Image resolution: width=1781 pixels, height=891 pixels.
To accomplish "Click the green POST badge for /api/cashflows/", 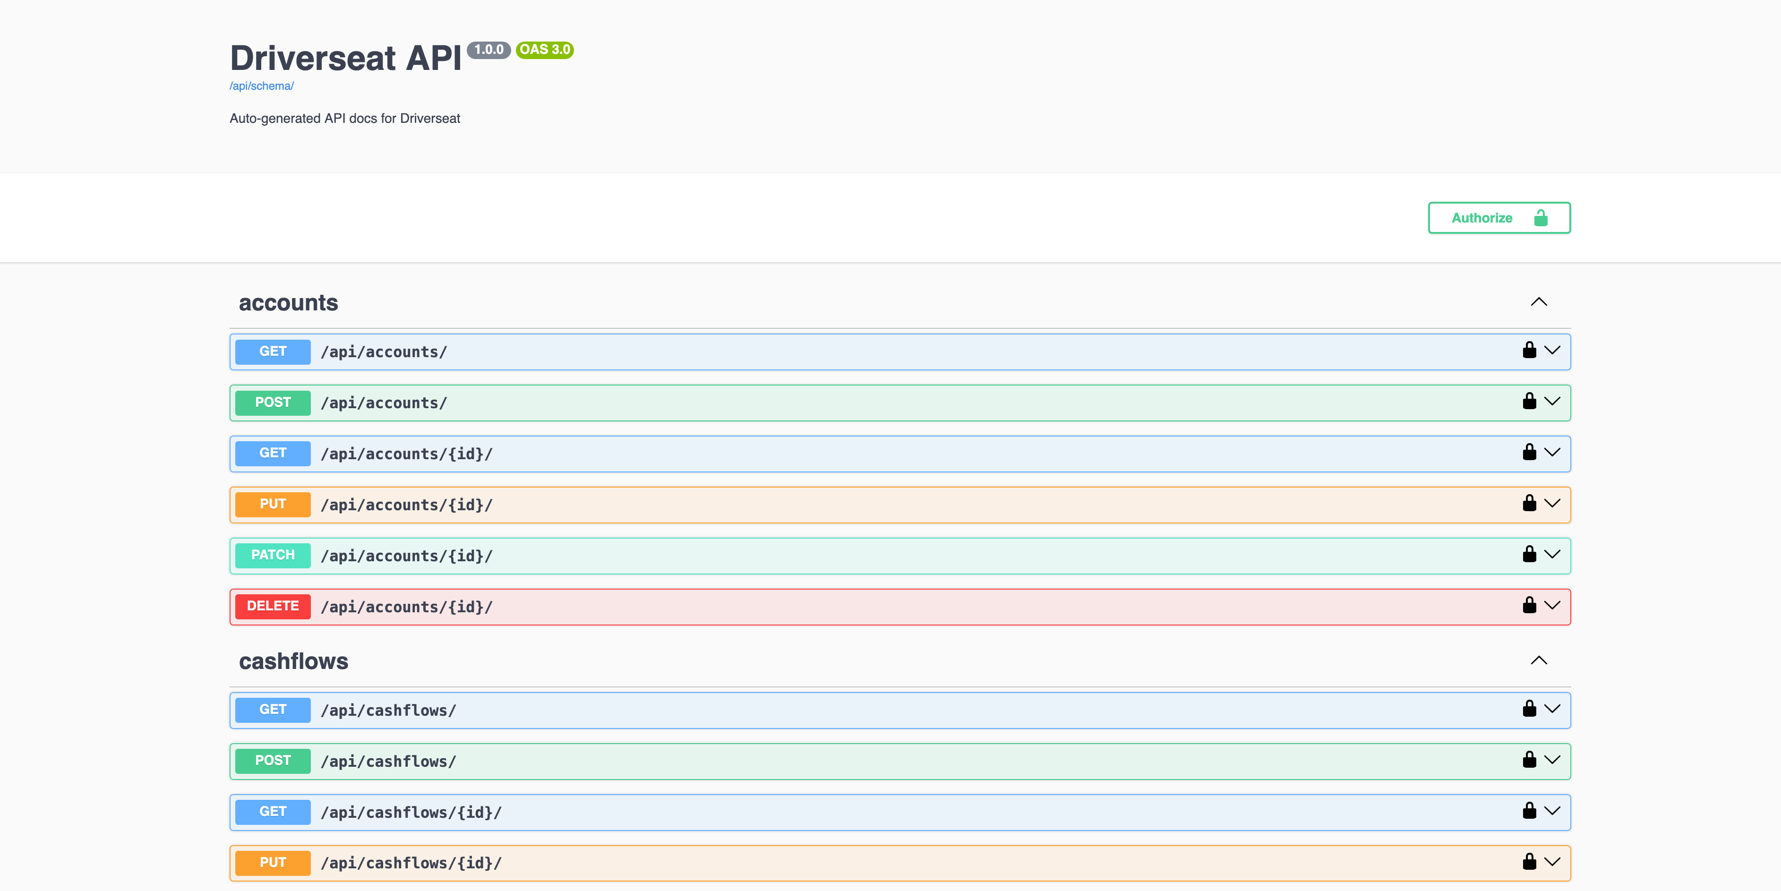I will pyautogui.click(x=273, y=760).
